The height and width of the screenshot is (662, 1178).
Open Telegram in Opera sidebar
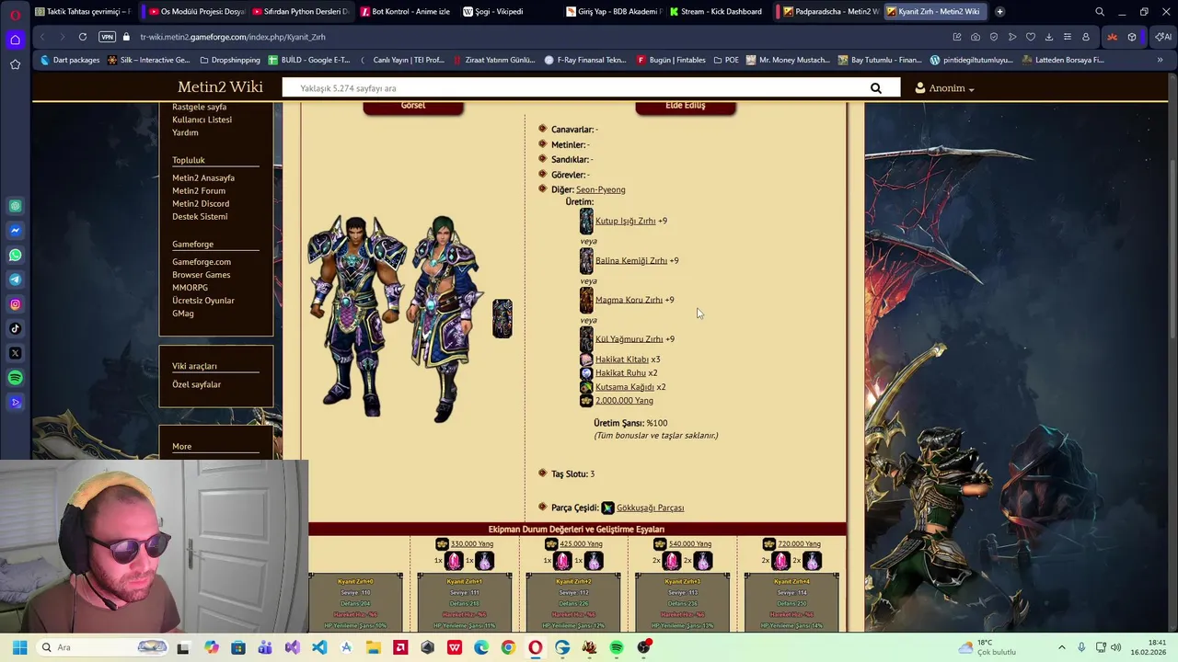(16, 280)
